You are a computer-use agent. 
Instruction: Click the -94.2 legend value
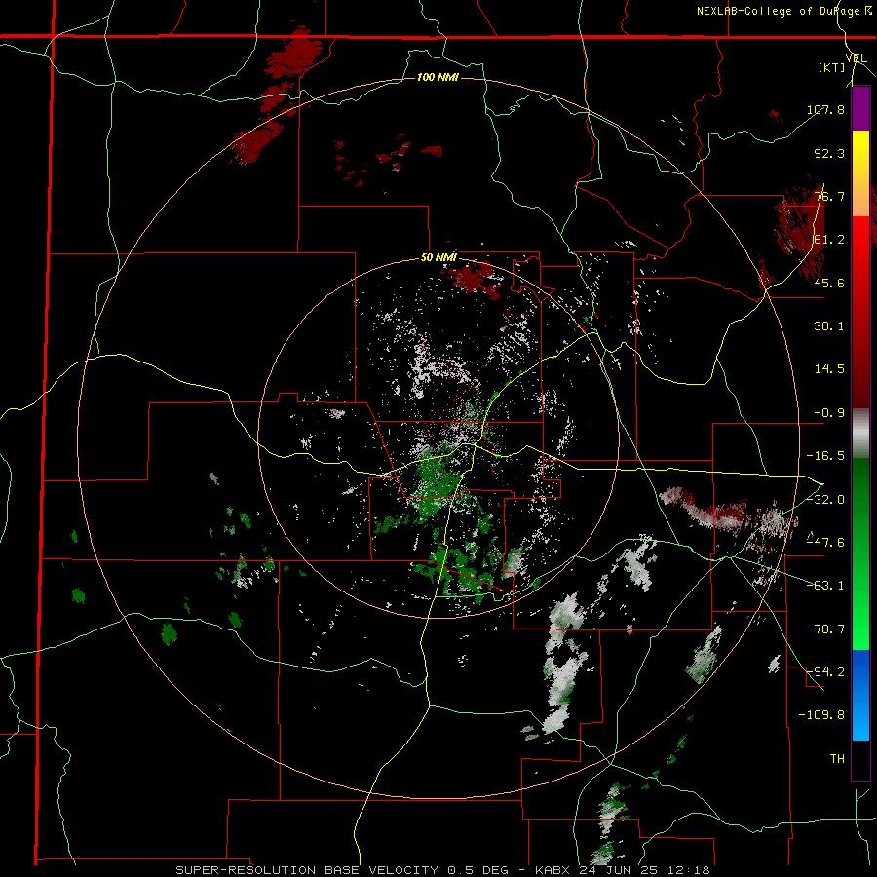825,671
